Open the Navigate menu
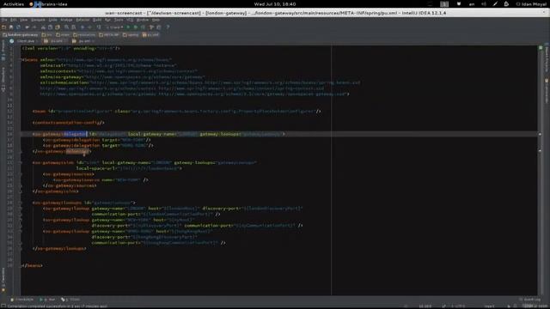 coord(38,20)
